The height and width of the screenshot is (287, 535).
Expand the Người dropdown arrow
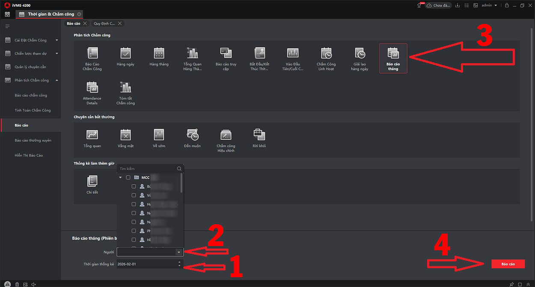[x=179, y=252]
